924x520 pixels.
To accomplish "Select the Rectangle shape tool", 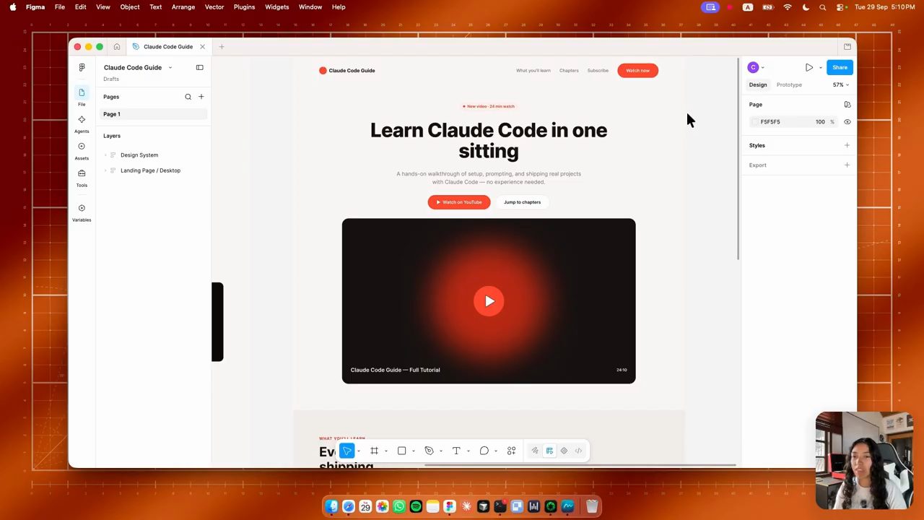I will 401,451.
